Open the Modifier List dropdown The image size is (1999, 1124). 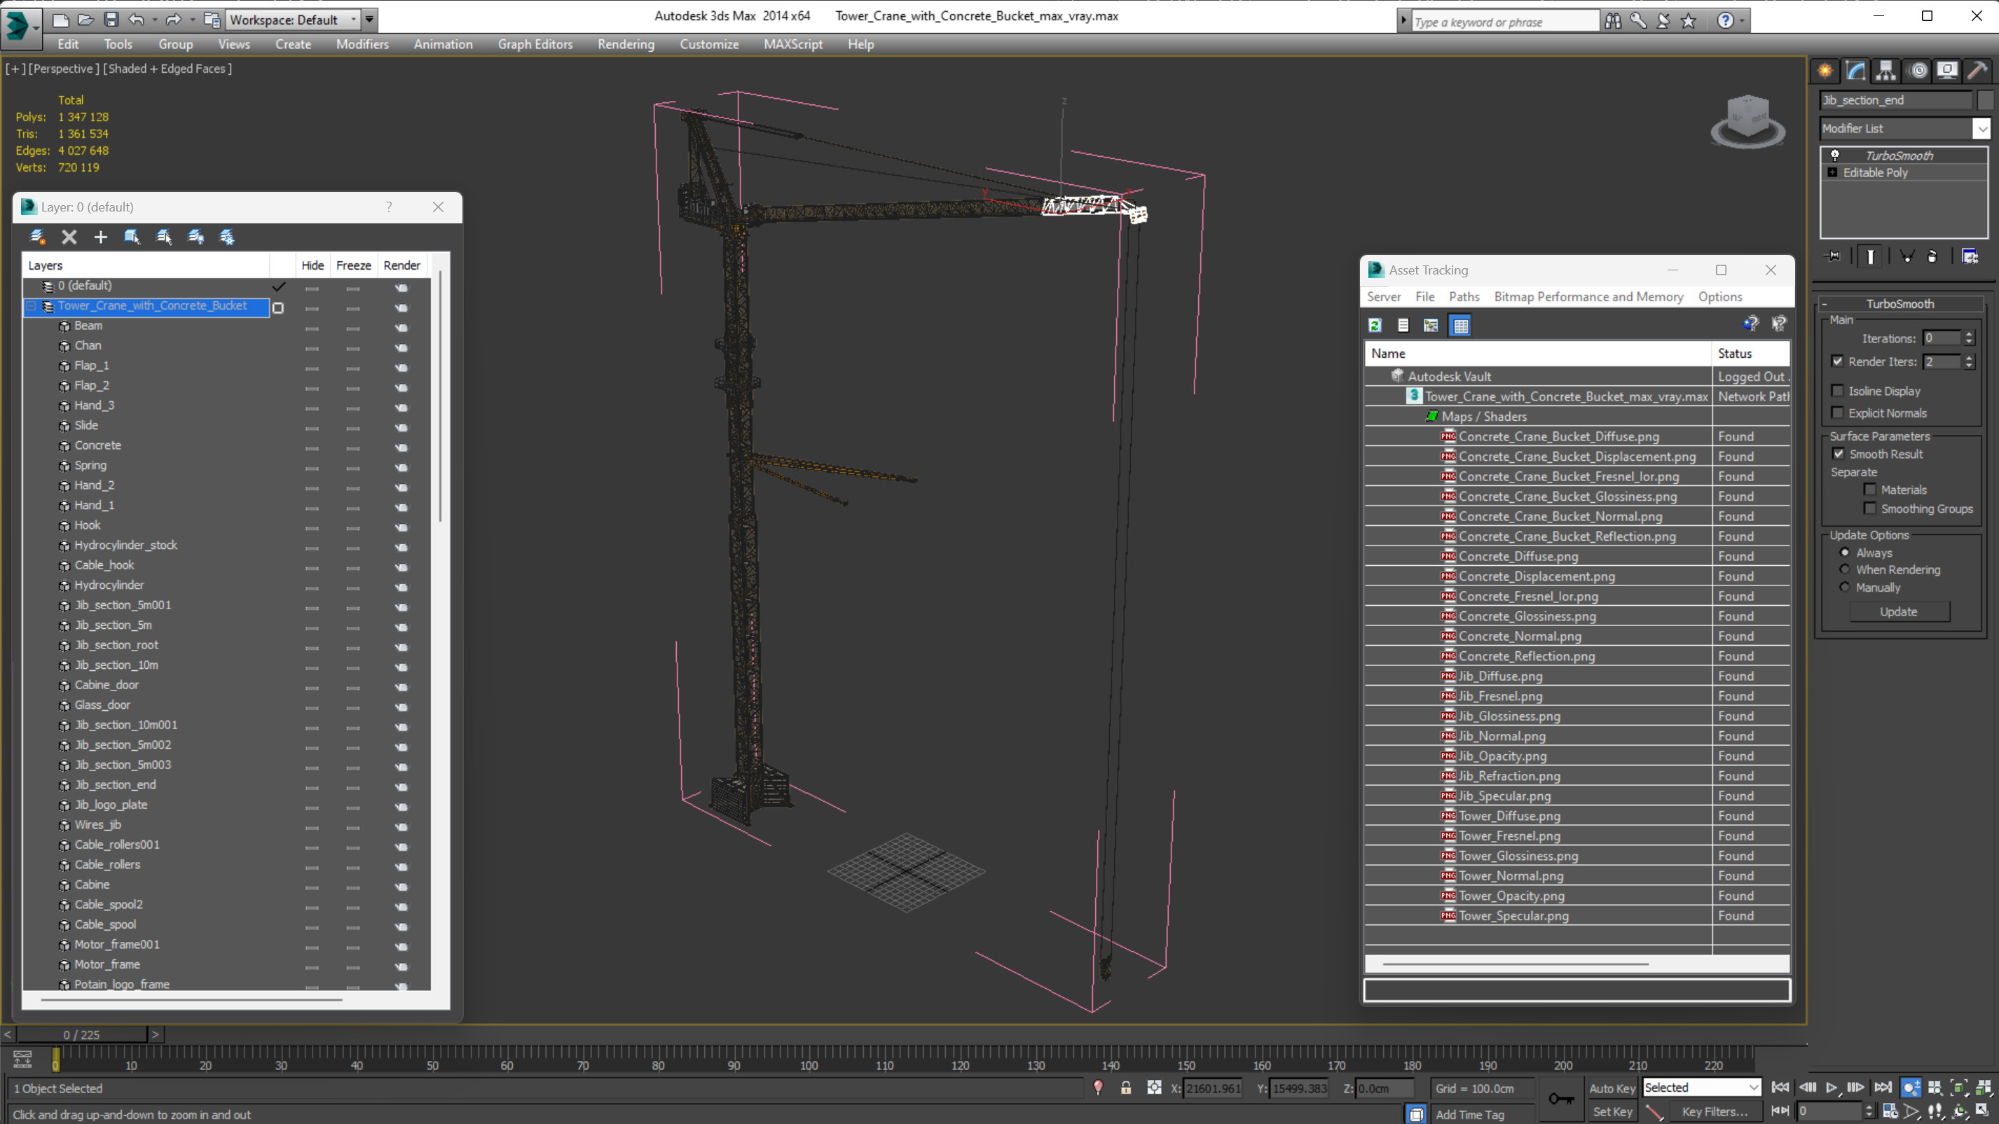coord(1981,129)
